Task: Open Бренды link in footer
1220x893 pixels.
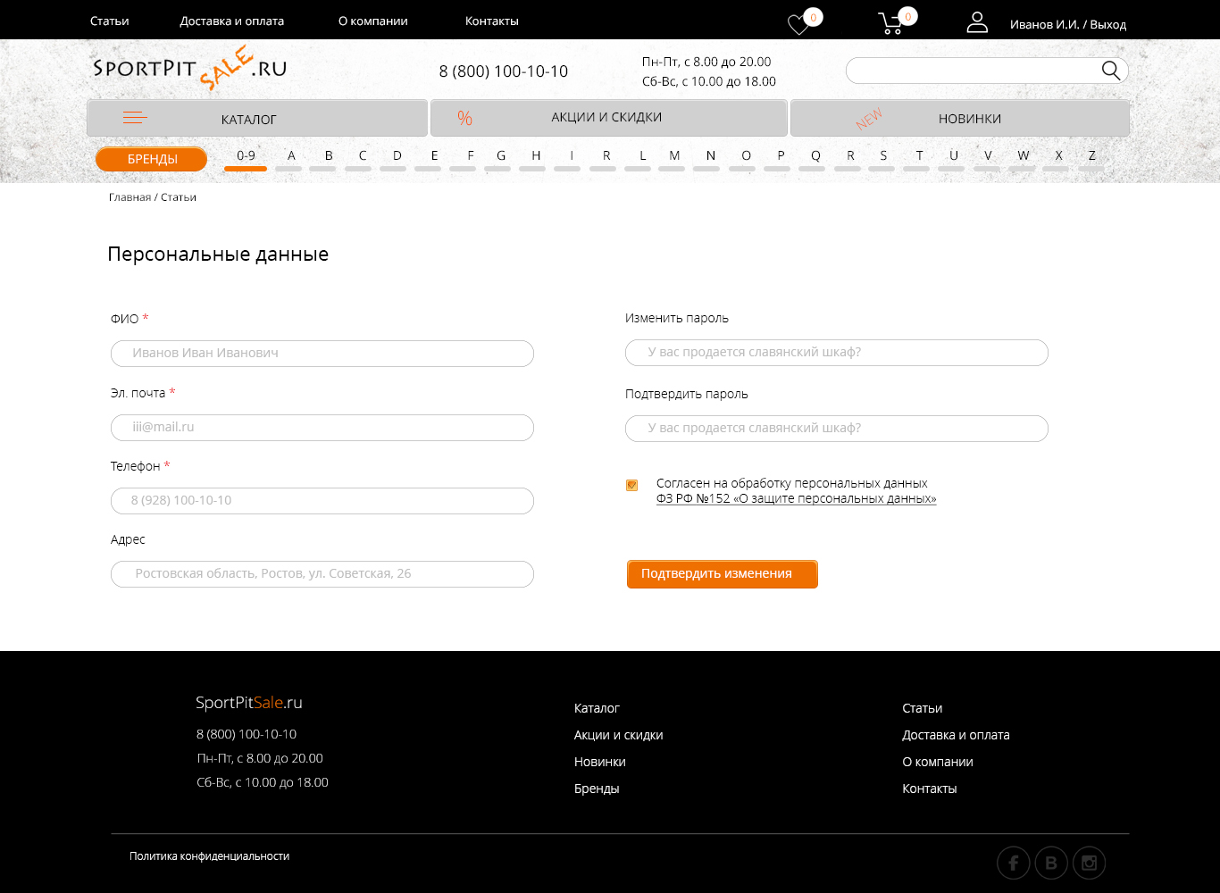Action: coord(597,789)
